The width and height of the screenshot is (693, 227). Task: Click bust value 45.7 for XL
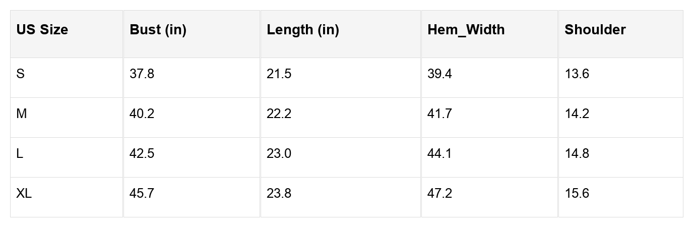[142, 194]
